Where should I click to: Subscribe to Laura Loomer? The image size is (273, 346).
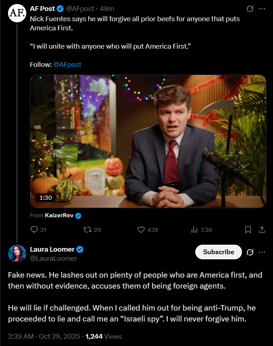click(218, 252)
